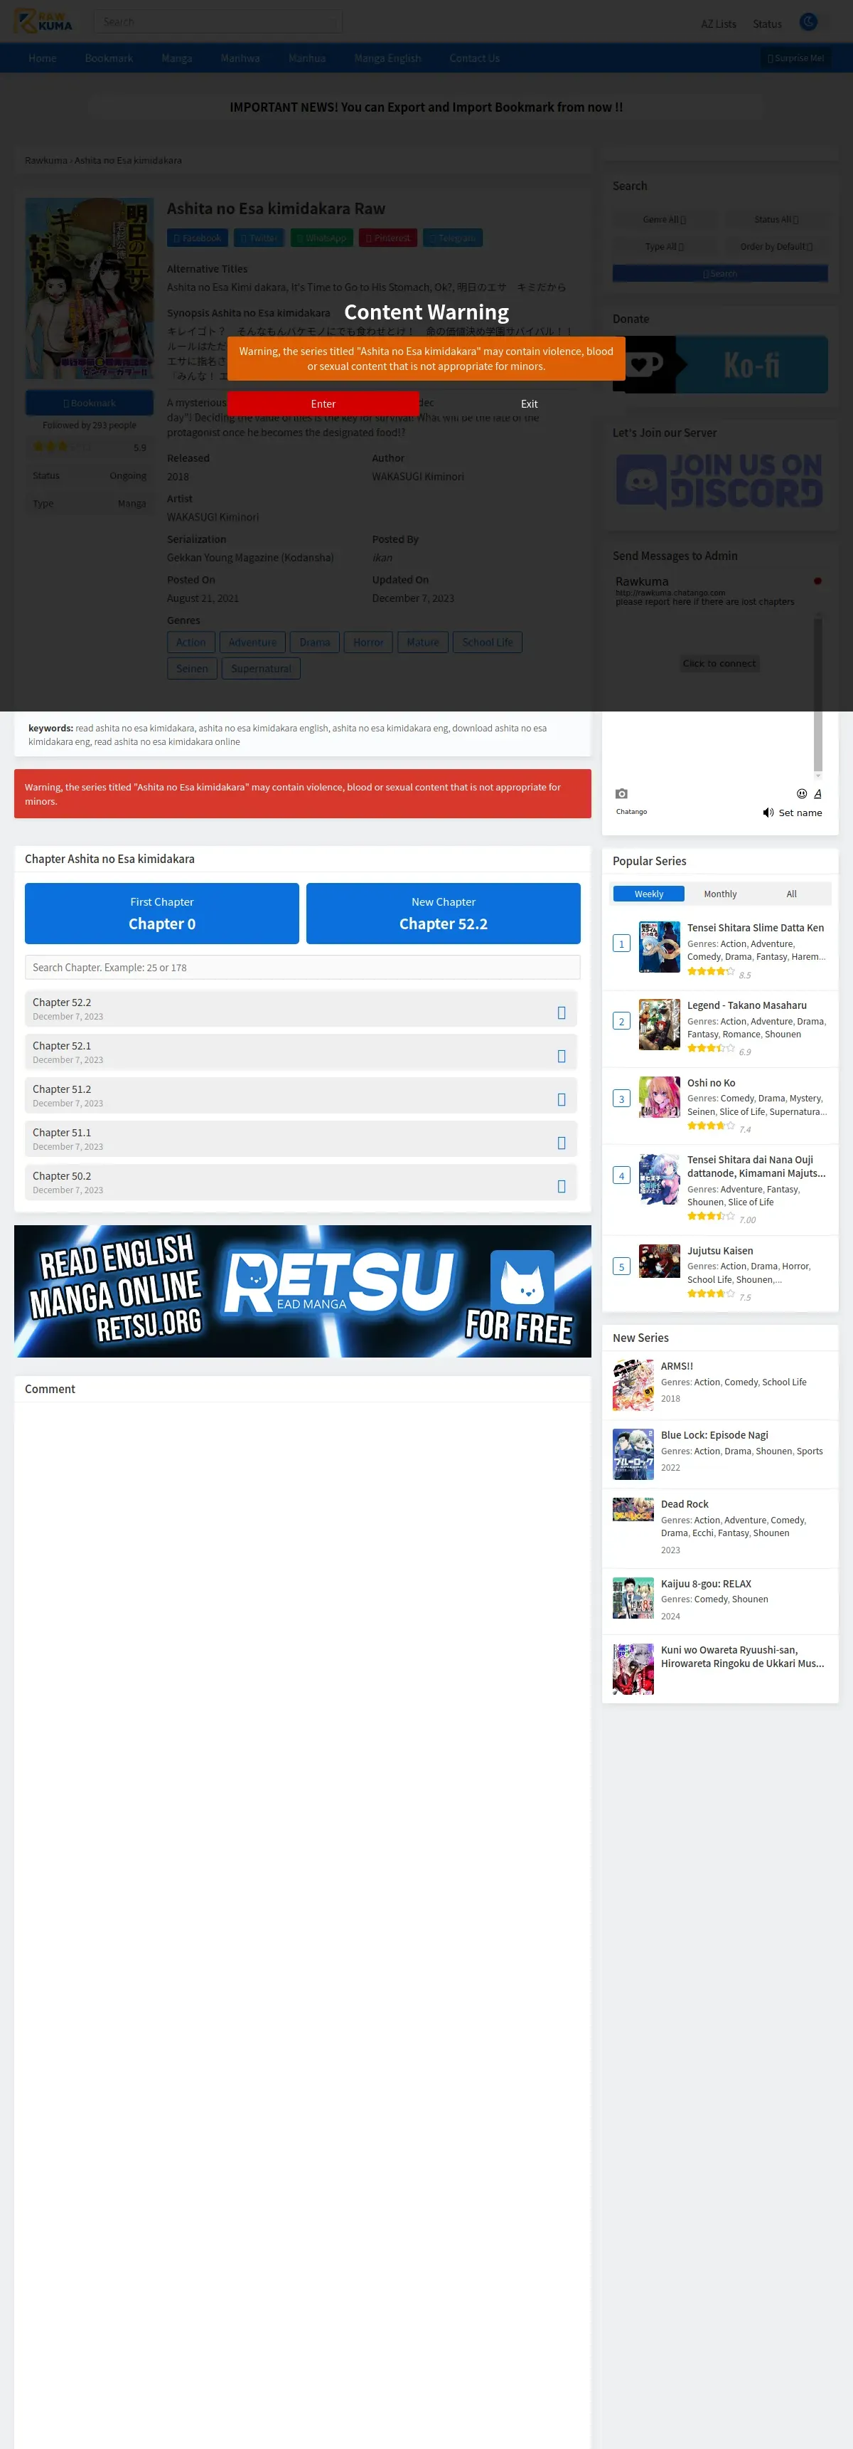853x2449 pixels.
Task: Open AZ Lists header link
Action: [719, 23]
